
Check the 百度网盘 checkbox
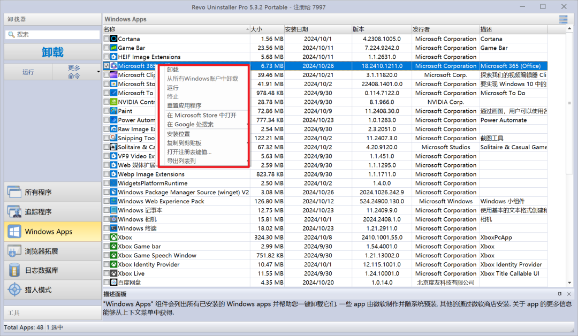(107, 282)
